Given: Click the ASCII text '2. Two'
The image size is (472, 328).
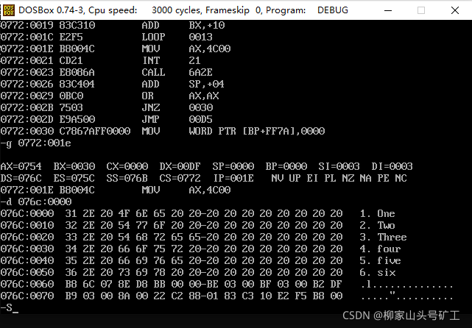Looking at the screenshot, I should [x=378, y=225].
